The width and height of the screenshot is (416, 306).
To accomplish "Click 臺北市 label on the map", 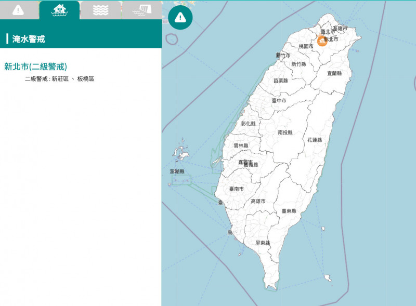I will pyautogui.click(x=328, y=32).
